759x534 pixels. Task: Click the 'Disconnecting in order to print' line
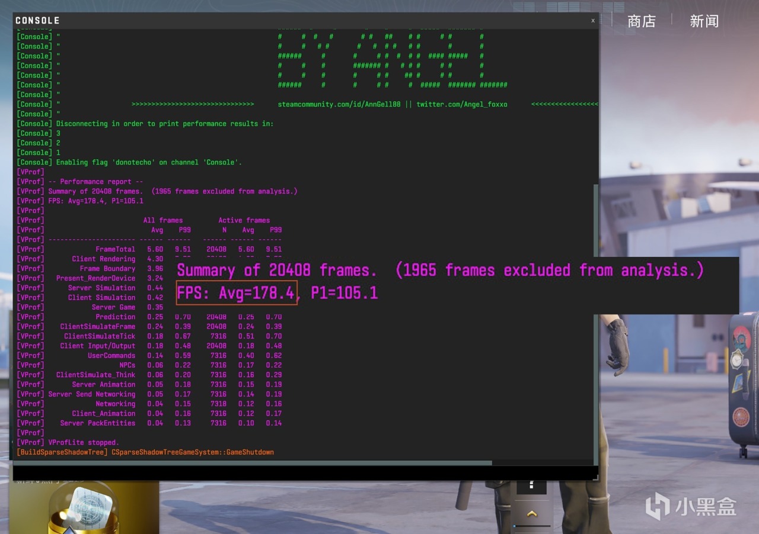165,124
